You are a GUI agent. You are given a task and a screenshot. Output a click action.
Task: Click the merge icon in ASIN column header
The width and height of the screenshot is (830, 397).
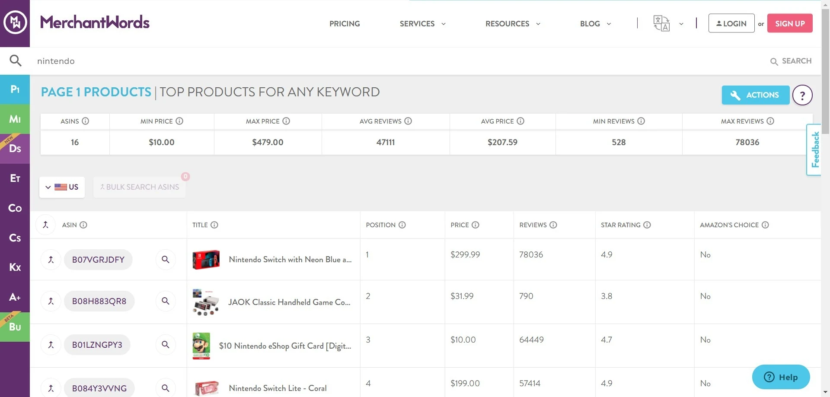tap(45, 225)
